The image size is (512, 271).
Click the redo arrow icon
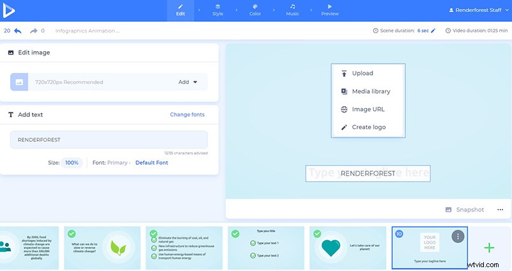click(x=33, y=31)
